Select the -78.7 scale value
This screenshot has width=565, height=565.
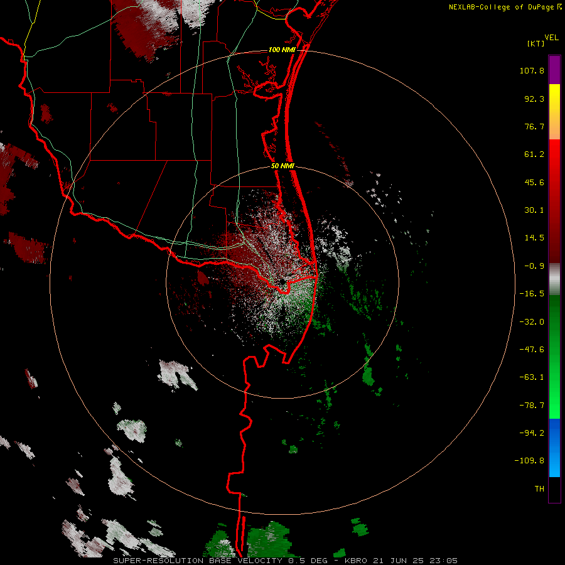pos(532,406)
